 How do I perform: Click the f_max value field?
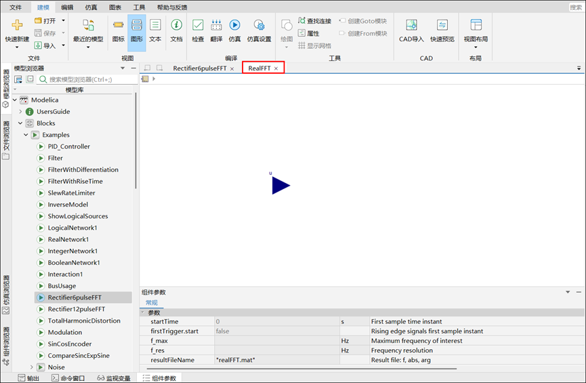tap(277, 341)
